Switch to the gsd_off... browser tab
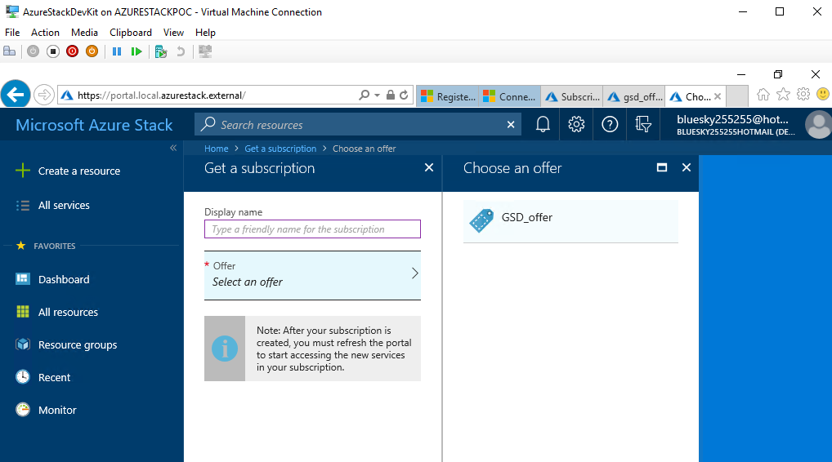This screenshot has height=462, width=832. (634, 96)
